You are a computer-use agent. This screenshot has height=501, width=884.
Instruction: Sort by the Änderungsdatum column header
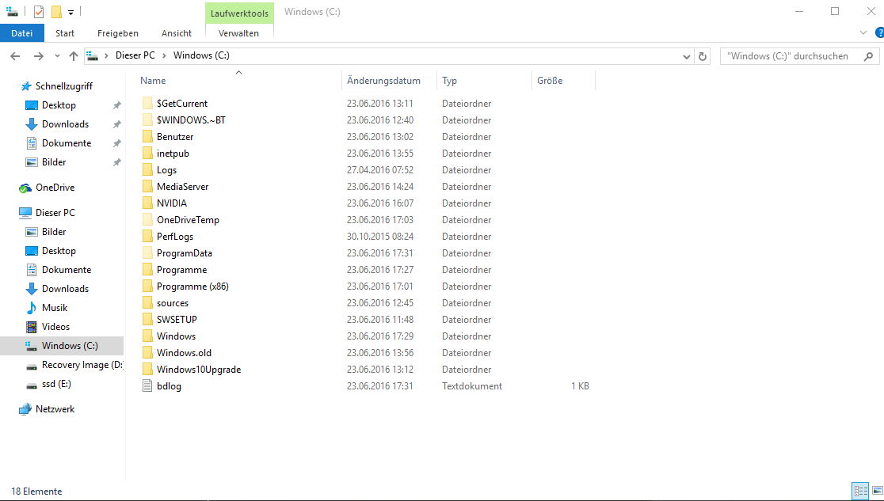coord(383,81)
